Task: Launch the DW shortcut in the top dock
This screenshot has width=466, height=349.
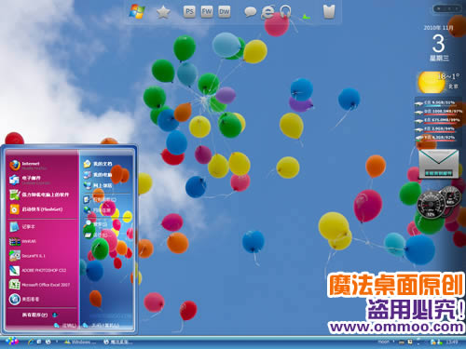Action: pyautogui.click(x=224, y=12)
